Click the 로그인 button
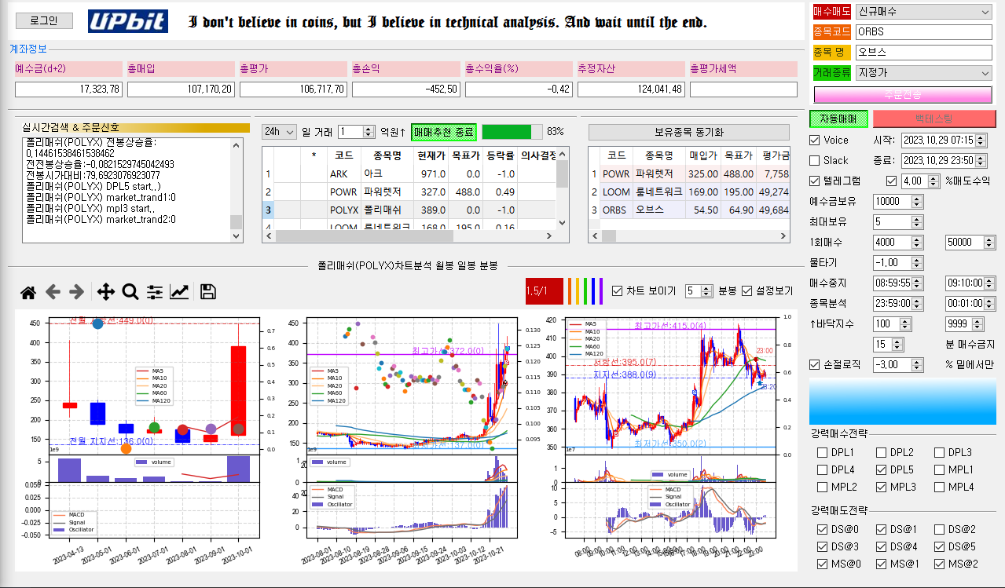 point(44,20)
